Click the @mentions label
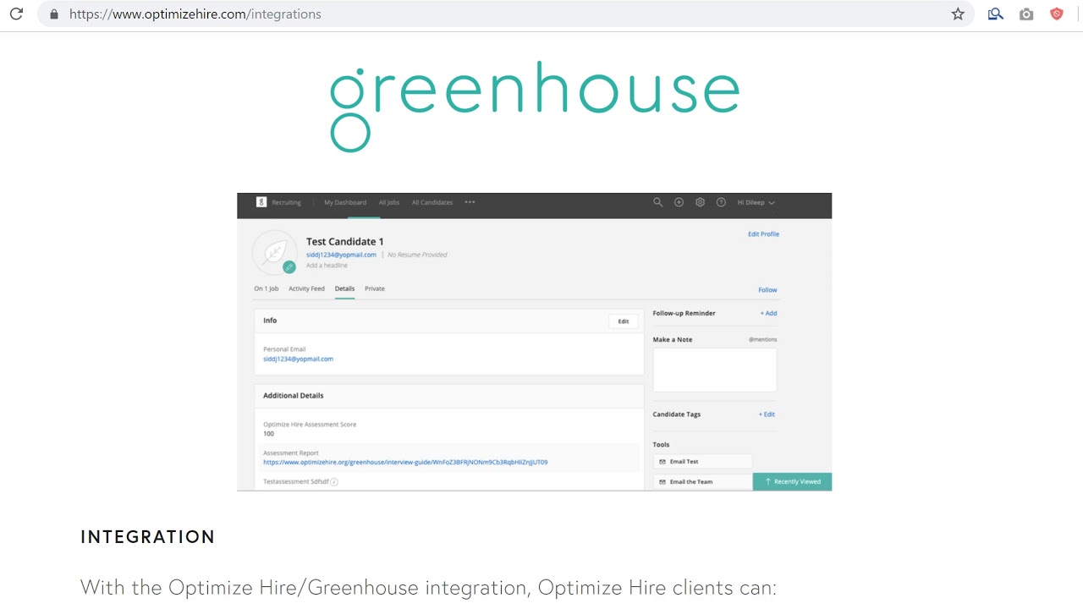The image size is (1083, 609). point(762,339)
